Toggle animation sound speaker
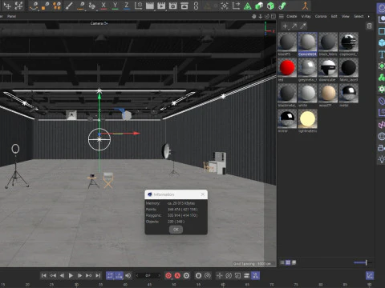Screen dimensions: 385x288 pyautogui.click(x=128, y=275)
